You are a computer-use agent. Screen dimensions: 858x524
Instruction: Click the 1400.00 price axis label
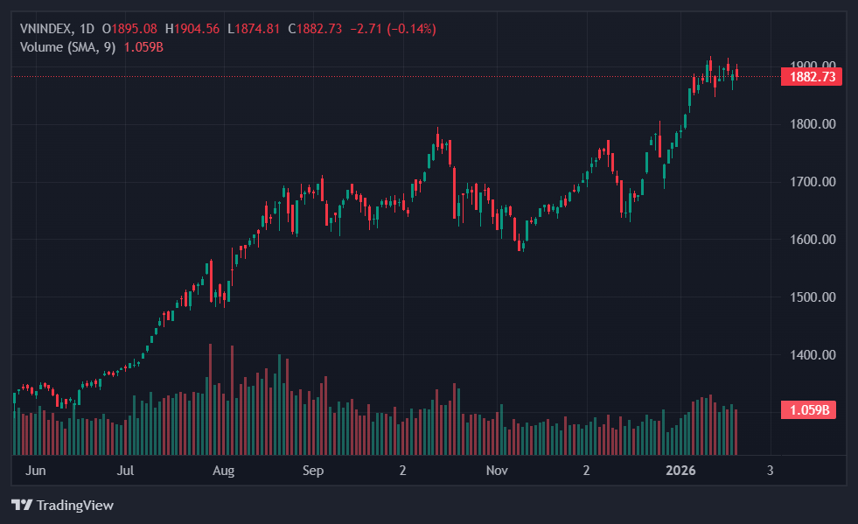tap(812, 355)
